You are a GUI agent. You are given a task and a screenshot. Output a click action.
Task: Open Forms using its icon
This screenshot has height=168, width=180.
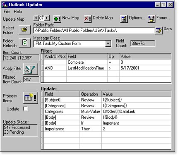click(x=151, y=19)
